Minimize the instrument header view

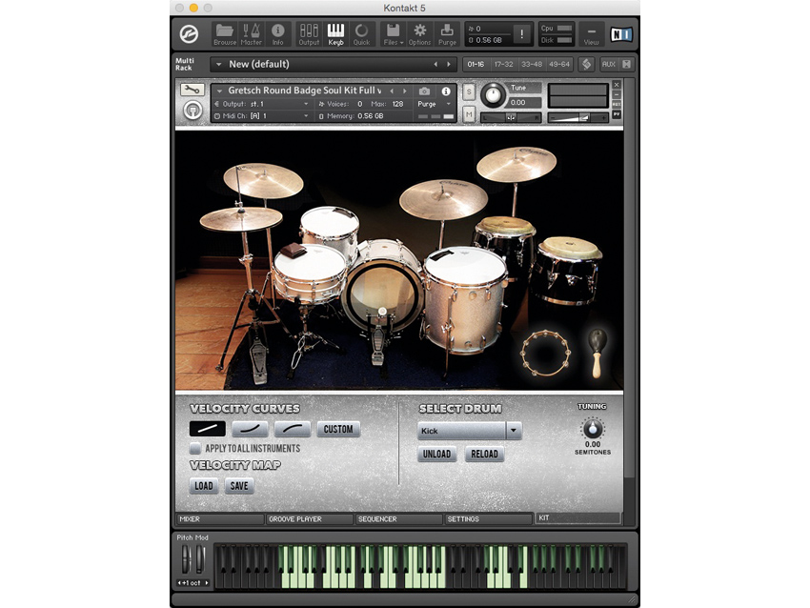coord(617,94)
